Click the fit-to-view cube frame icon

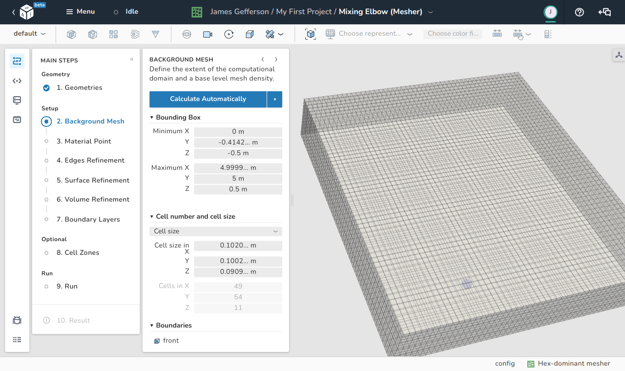311,34
